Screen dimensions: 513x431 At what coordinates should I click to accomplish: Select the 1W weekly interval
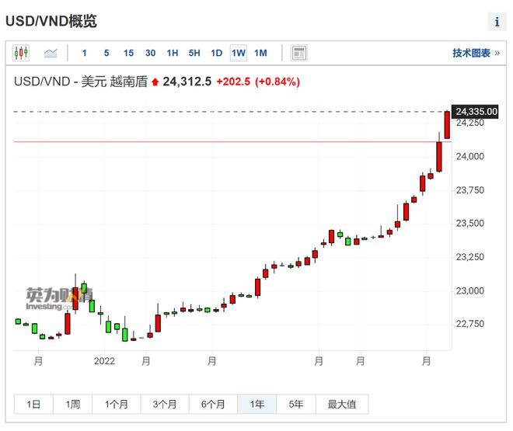click(x=239, y=53)
